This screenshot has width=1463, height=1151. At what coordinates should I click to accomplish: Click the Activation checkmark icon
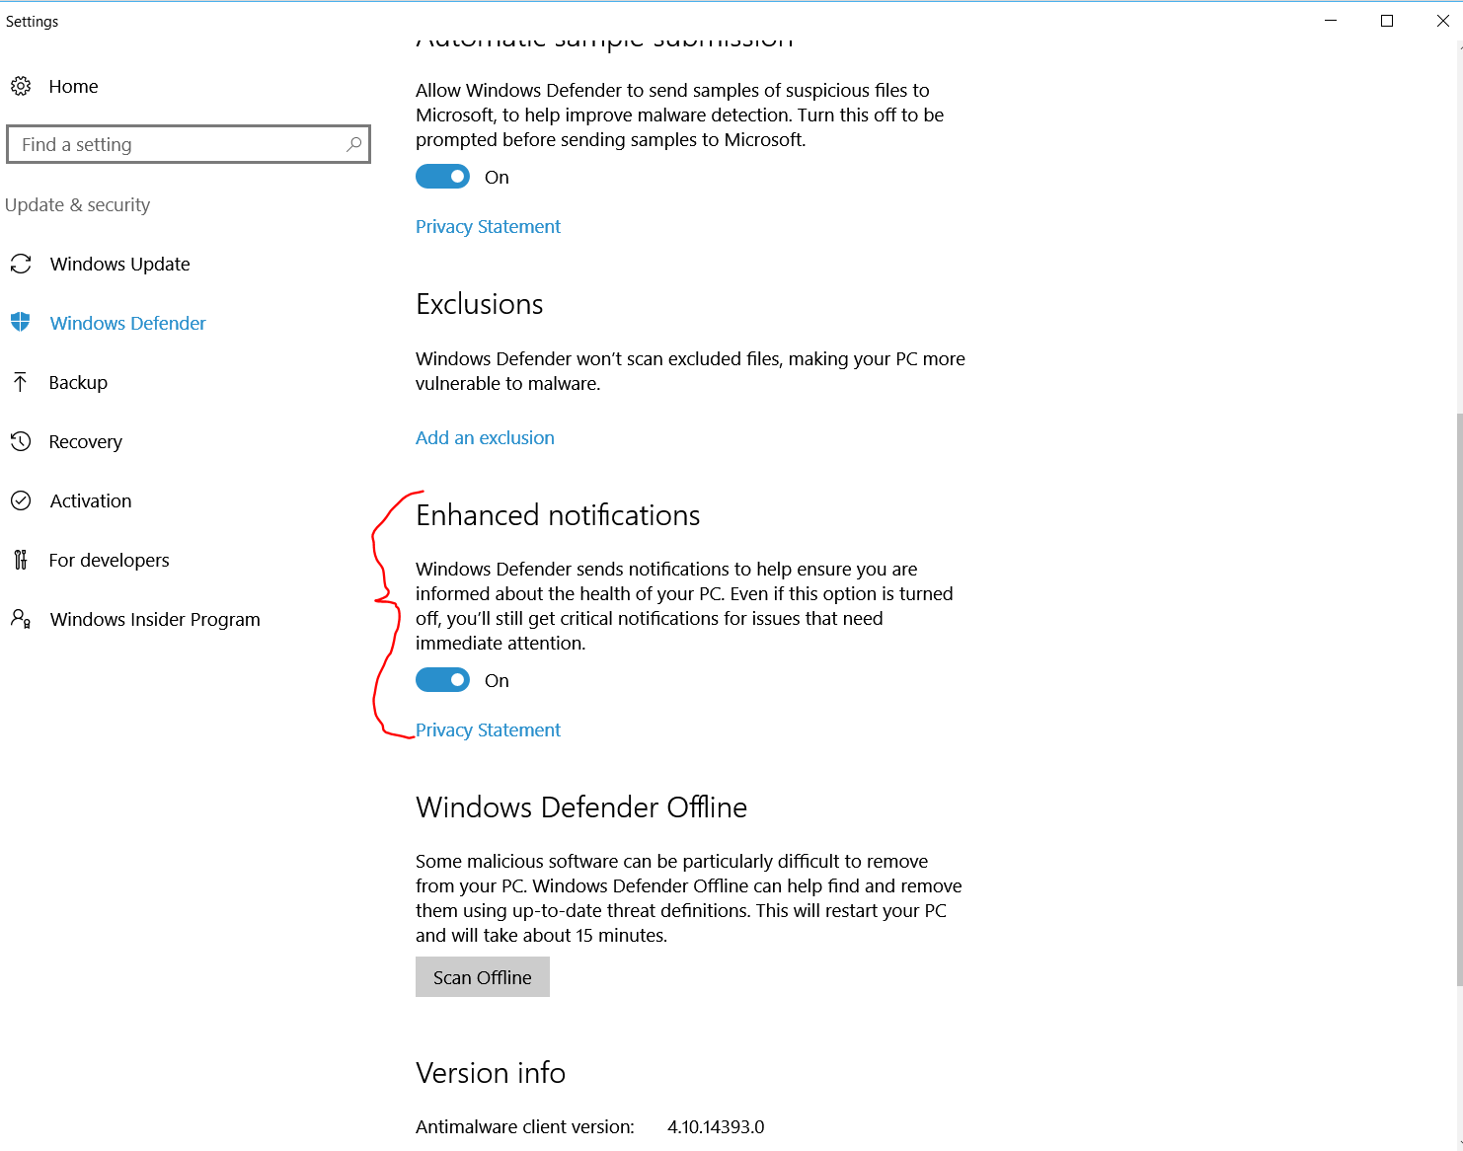click(x=21, y=500)
